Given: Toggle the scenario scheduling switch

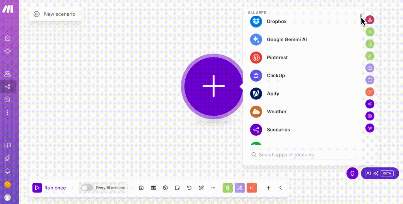Looking at the screenshot, I should pyautogui.click(x=87, y=188).
